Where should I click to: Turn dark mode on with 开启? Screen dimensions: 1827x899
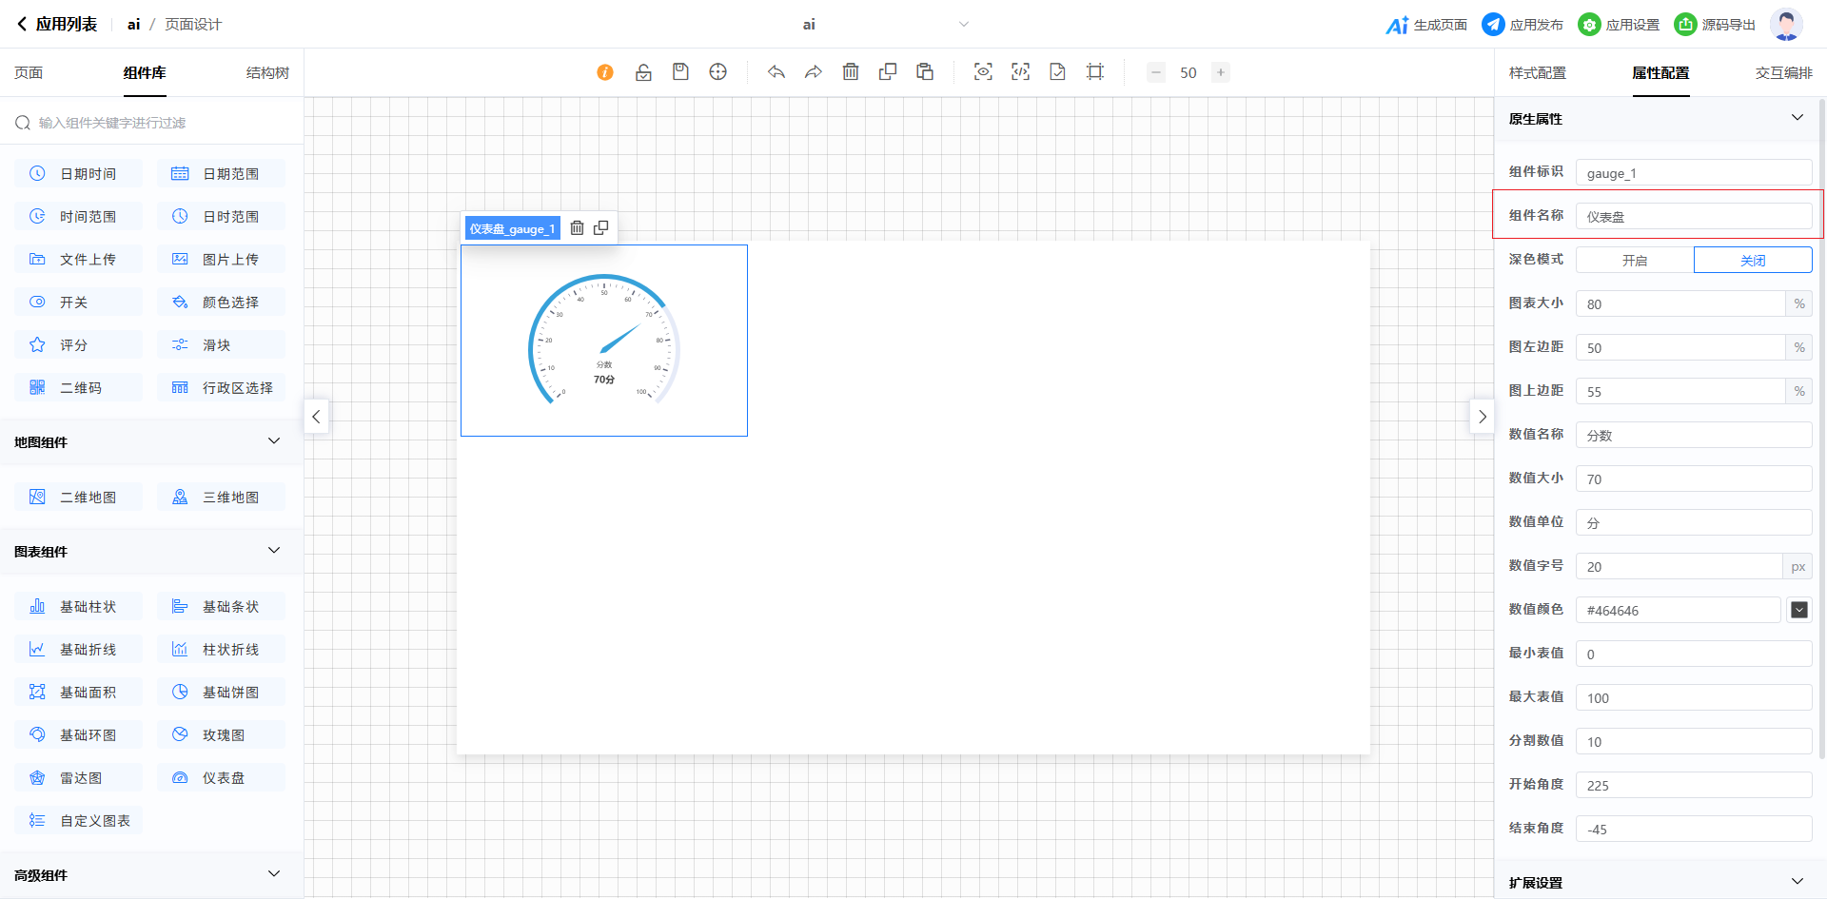(1634, 261)
